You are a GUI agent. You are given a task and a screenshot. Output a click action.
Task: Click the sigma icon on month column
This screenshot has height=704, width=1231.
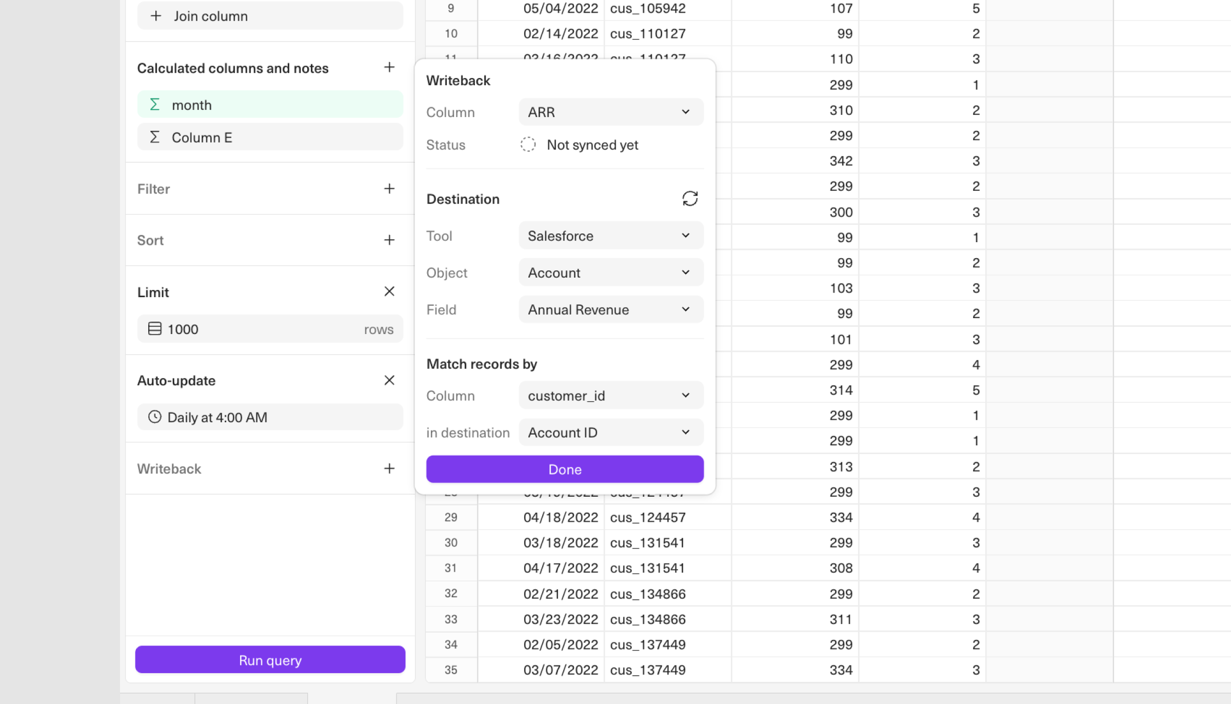tap(154, 105)
